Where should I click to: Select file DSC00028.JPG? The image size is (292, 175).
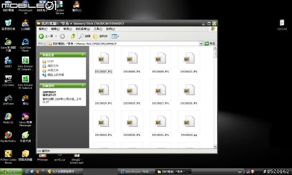[x=189, y=92]
